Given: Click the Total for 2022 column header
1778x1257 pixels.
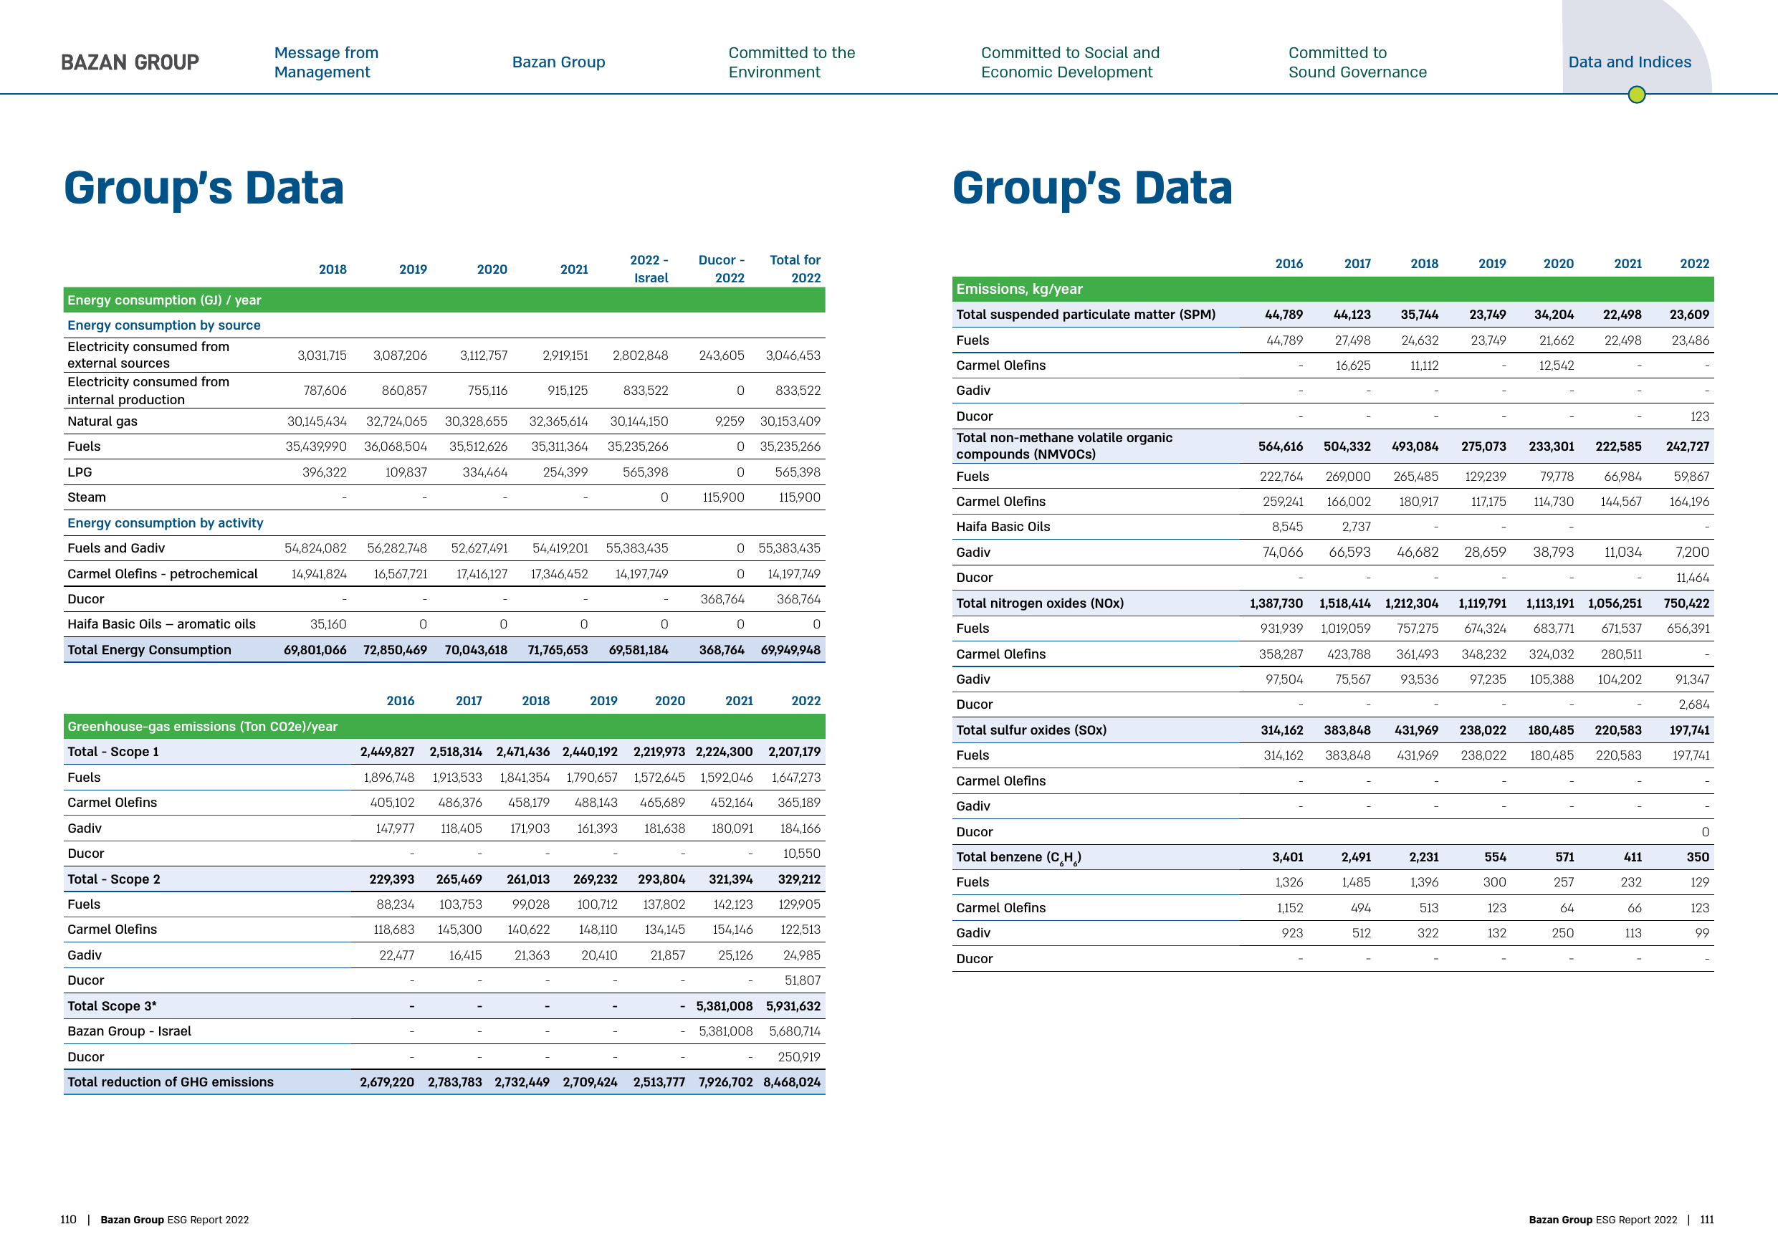Looking at the screenshot, I should pos(795,269).
